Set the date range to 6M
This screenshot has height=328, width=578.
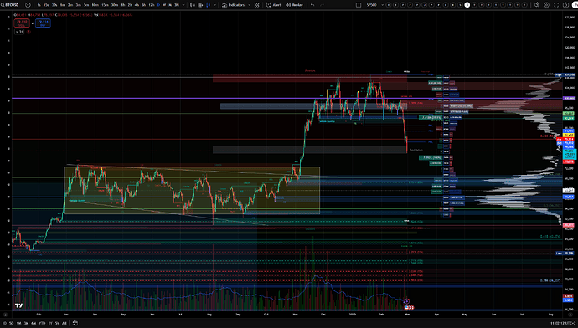pyautogui.click(x=34, y=323)
